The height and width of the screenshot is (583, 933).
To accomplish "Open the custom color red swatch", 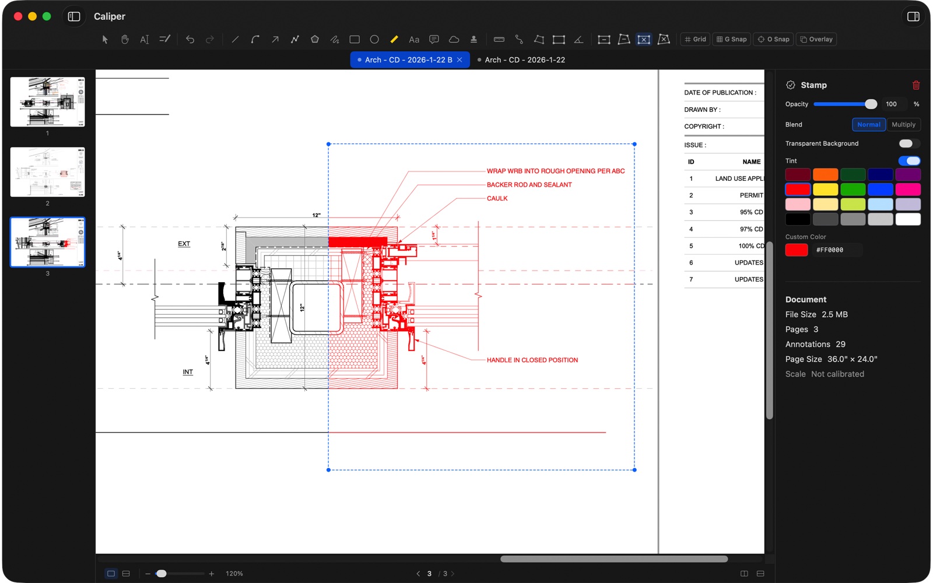I will coord(797,250).
